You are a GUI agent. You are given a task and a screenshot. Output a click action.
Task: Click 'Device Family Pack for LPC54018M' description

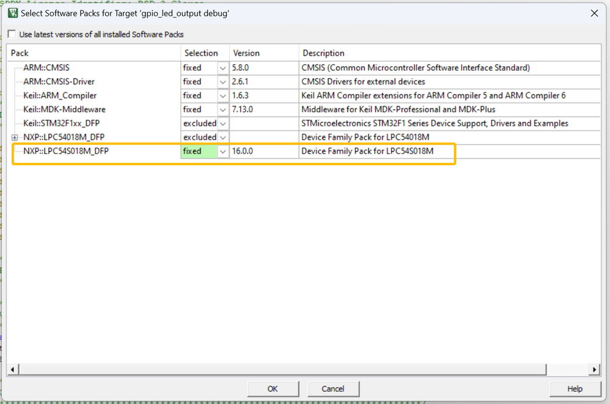365,137
